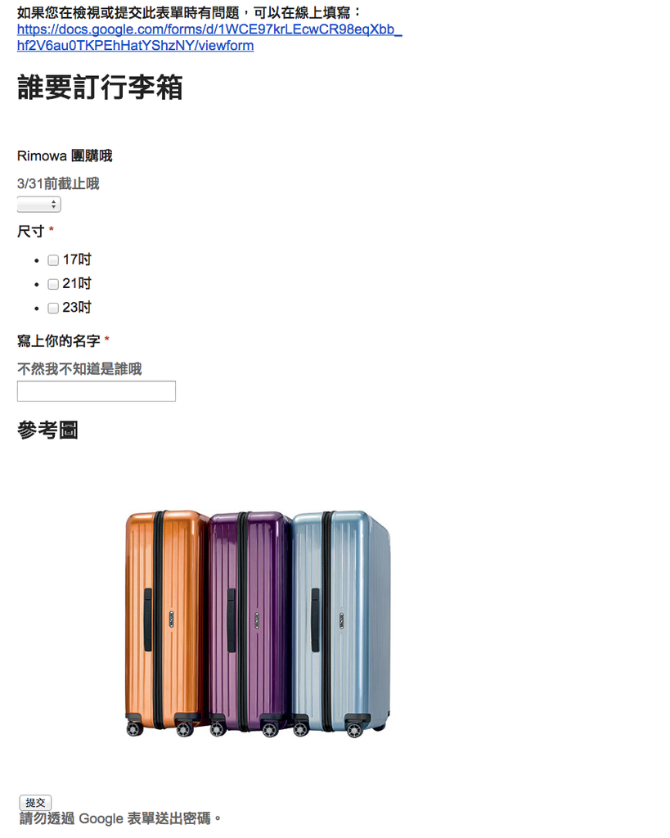Screen dimensions: 670x838
Task: Open the Rimowa 團購哦 dropdown selector
Action: tap(39, 204)
